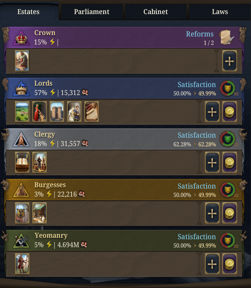Select the open book Clergy privilege
251x288 pixels.
click(x=22, y=162)
